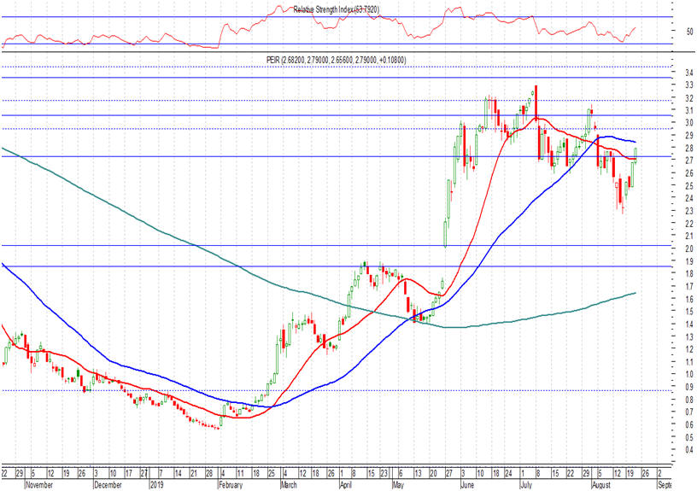697x491 pixels.
Task: Click the right end of the blue moving average
Action: point(635,142)
